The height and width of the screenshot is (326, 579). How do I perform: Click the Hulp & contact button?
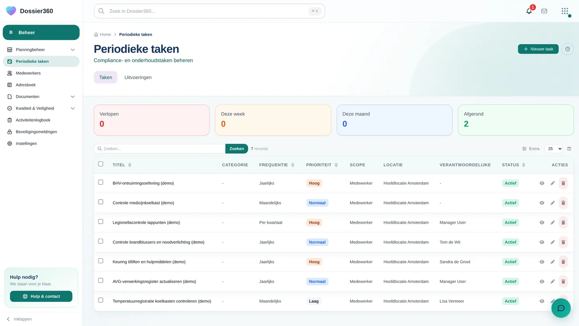pyautogui.click(x=41, y=296)
